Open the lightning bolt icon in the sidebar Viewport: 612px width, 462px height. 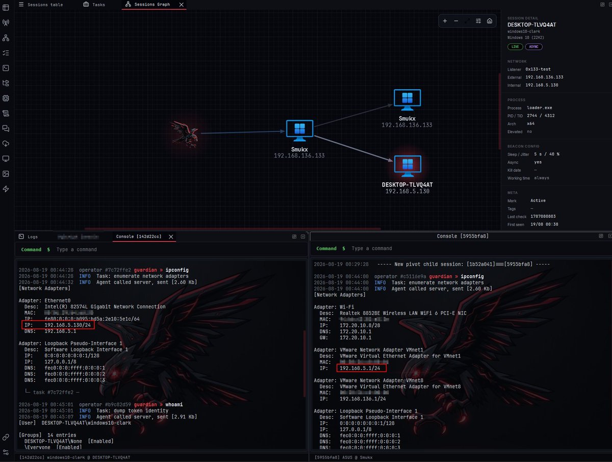pyautogui.click(x=6, y=189)
